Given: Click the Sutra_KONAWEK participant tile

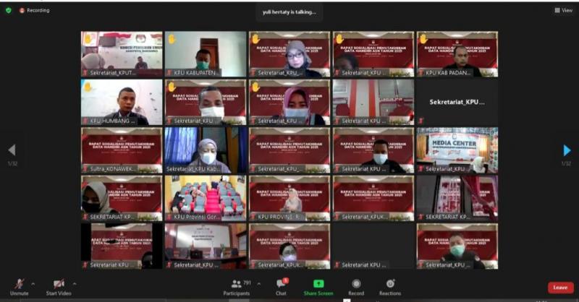Looking at the screenshot, I should pyautogui.click(x=122, y=150).
